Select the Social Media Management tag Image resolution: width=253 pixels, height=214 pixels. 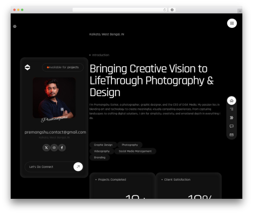tap(135, 151)
